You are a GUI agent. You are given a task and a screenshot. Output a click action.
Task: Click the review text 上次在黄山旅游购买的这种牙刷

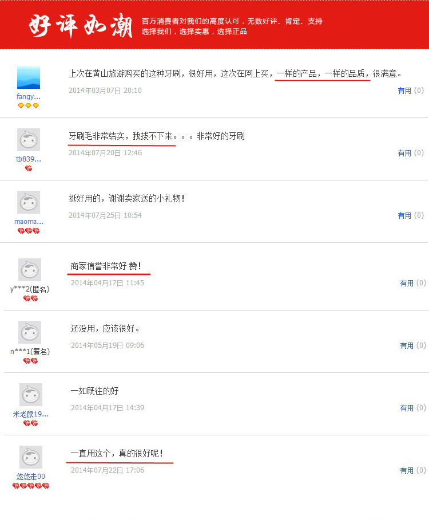pos(124,73)
